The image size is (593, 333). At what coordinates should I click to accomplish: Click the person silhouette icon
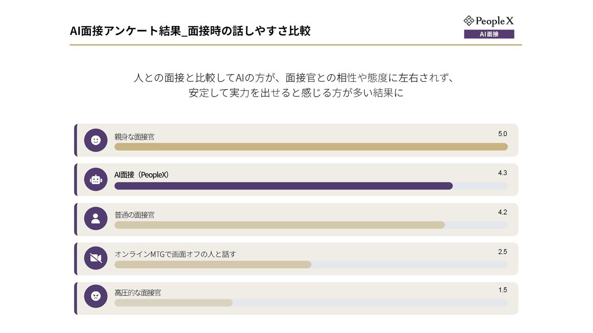click(96, 219)
